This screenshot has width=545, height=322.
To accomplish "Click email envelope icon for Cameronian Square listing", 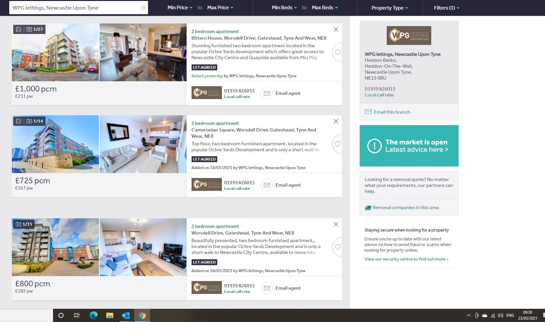I will pyautogui.click(x=267, y=185).
